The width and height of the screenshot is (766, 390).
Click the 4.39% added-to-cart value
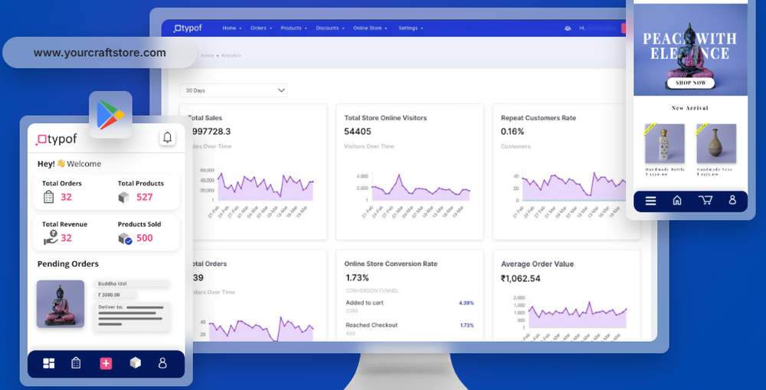[466, 303]
